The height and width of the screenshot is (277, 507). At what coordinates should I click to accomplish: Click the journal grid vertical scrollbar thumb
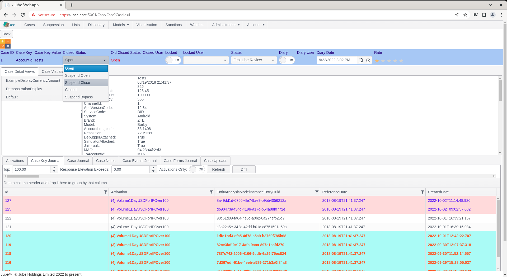(x=498, y=228)
